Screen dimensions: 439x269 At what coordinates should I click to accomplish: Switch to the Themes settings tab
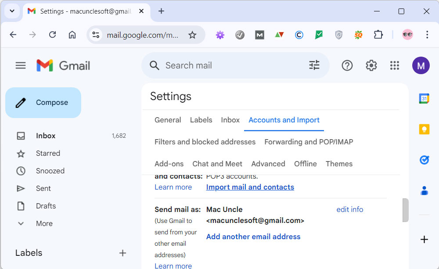pos(339,163)
